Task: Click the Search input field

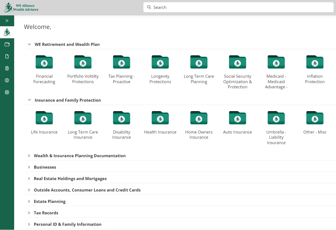Action: pos(238,7)
